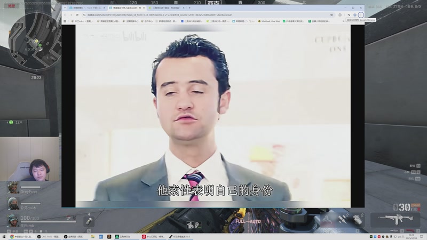The height and width of the screenshot is (240, 427).
Task: Reload the bilibili page
Action: tap(77, 15)
